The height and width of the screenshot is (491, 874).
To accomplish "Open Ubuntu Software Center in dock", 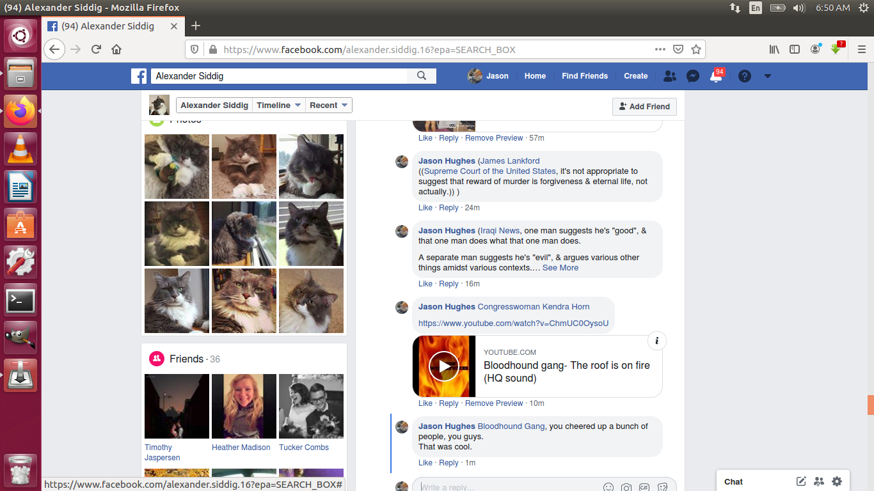I will point(22,225).
